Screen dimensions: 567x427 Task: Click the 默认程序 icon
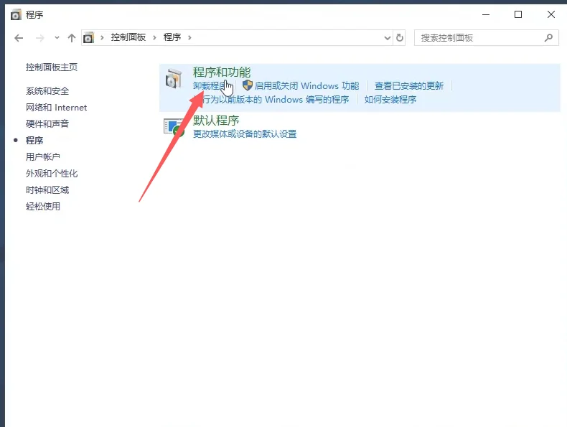[x=174, y=127]
